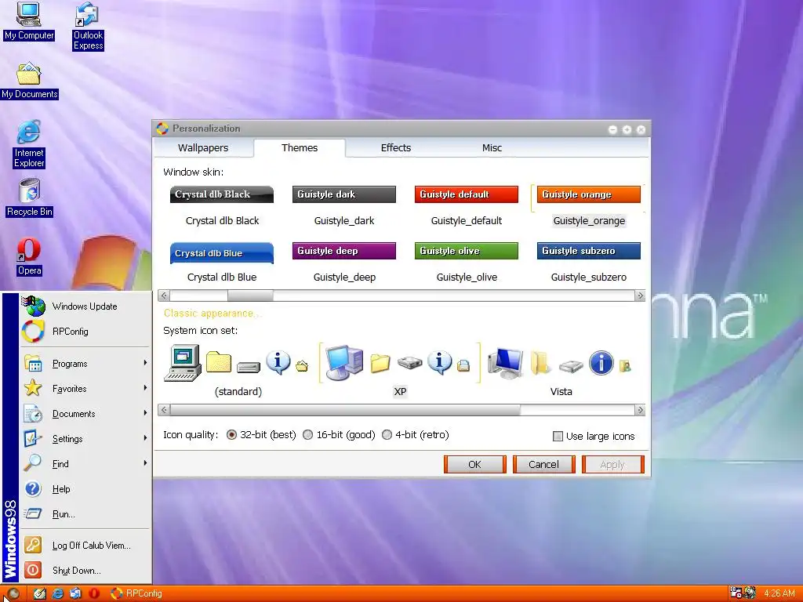Screen dimensions: 803x602
Task: Click OK in Personalization dialog
Action: click(x=474, y=464)
